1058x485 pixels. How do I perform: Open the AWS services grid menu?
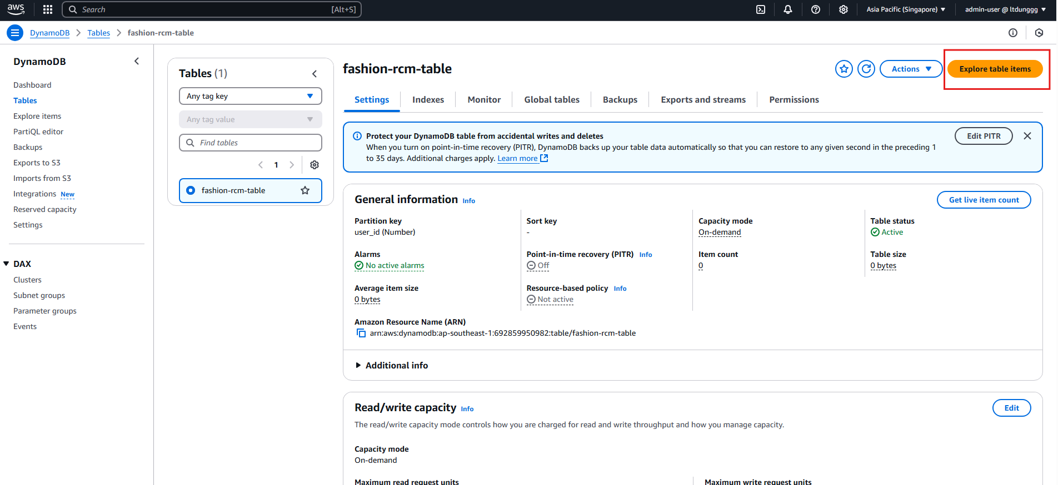click(x=48, y=9)
